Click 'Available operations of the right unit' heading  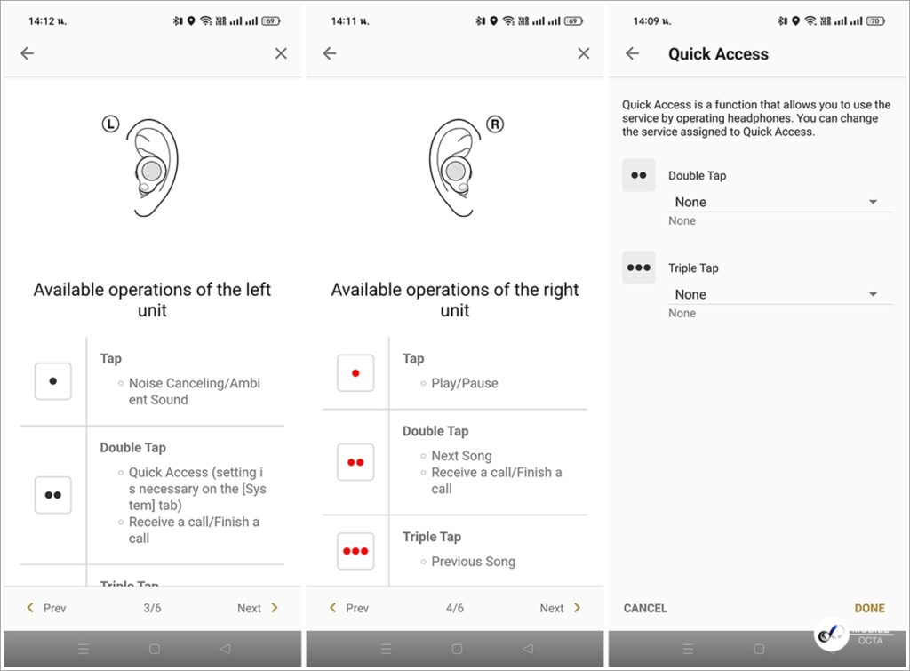click(x=455, y=300)
